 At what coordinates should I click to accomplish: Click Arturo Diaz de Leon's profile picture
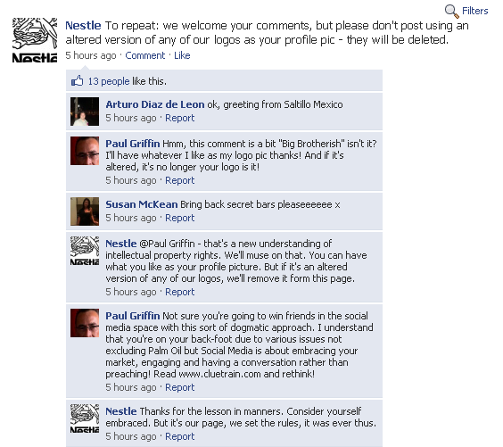tap(85, 112)
